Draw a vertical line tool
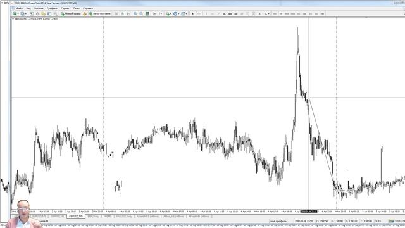This screenshot has height=228, width=405. (206, 14)
